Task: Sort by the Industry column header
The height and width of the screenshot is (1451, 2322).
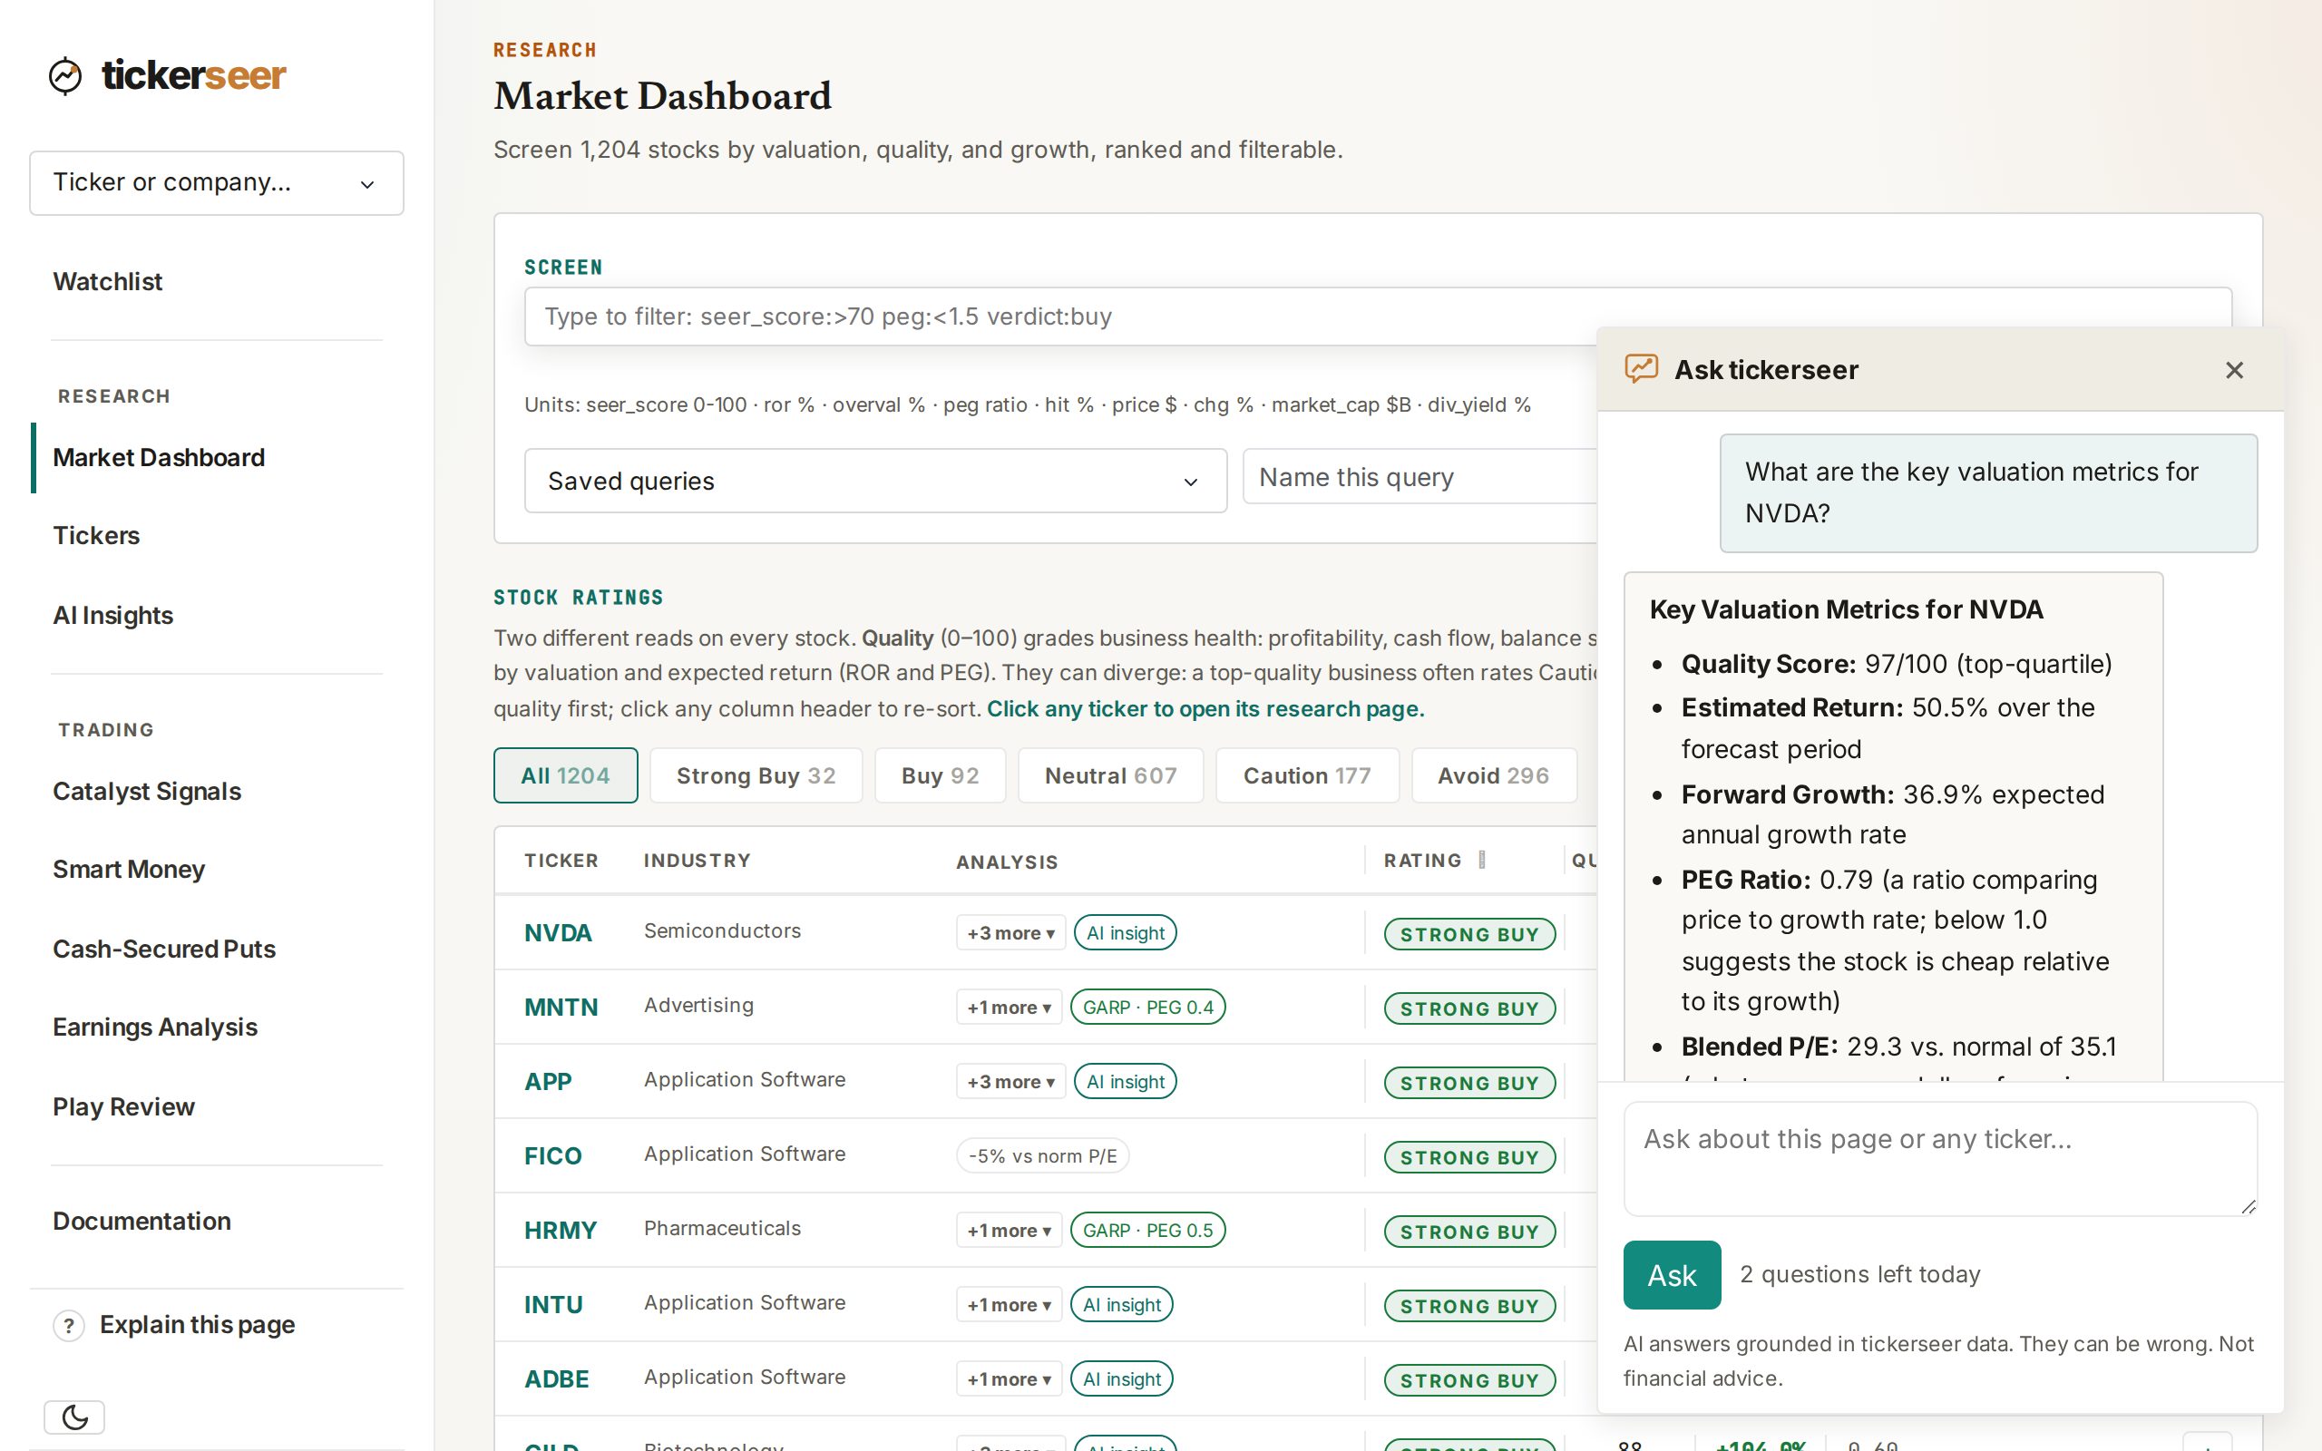Action: click(698, 861)
